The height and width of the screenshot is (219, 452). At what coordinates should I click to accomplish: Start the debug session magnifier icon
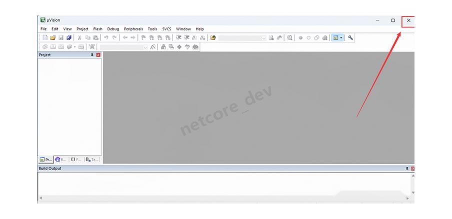(x=290, y=38)
